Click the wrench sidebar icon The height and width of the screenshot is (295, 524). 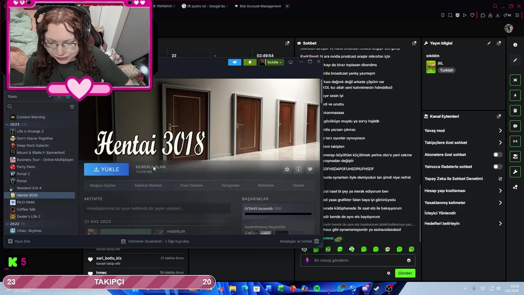515,172
